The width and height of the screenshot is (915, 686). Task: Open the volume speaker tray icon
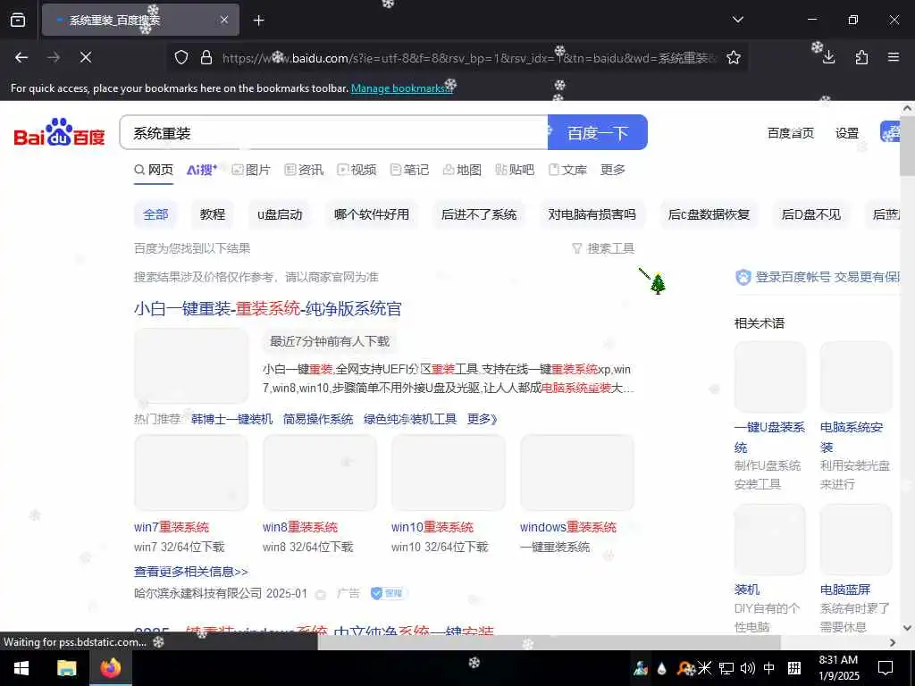pos(747,668)
